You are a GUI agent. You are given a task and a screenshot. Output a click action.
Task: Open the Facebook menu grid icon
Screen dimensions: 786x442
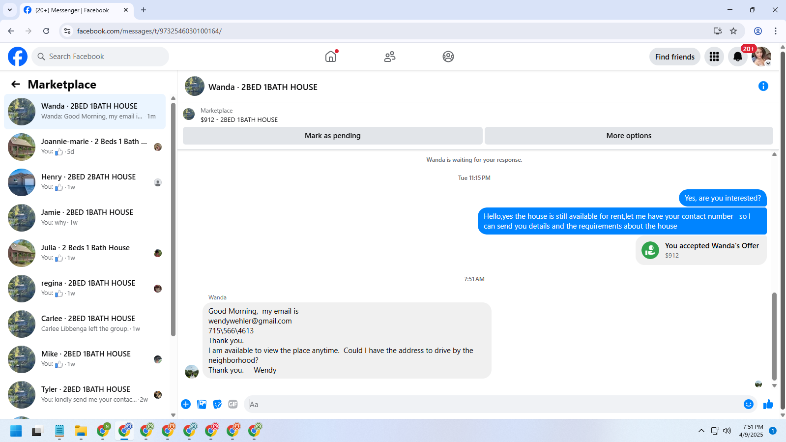(x=714, y=57)
